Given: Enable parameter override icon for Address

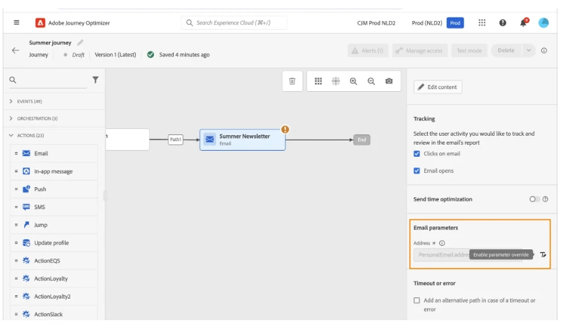Looking at the screenshot, I should click(543, 255).
